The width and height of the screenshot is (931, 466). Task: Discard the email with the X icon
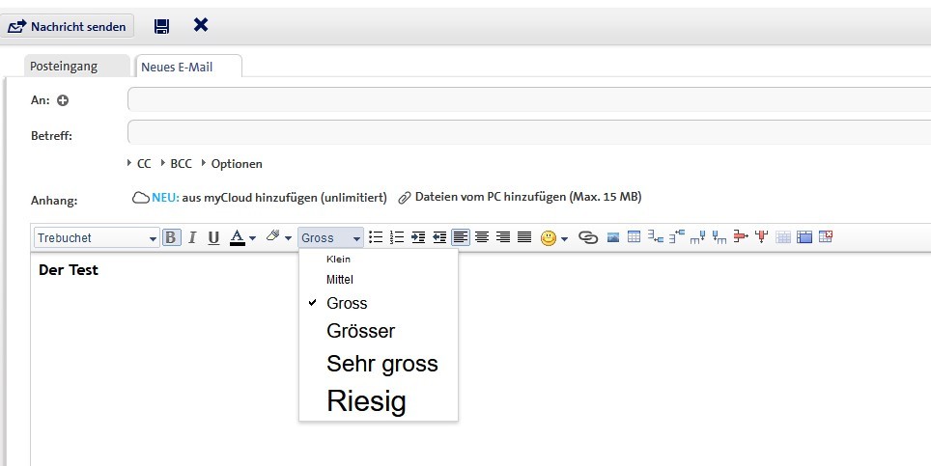click(201, 25)
